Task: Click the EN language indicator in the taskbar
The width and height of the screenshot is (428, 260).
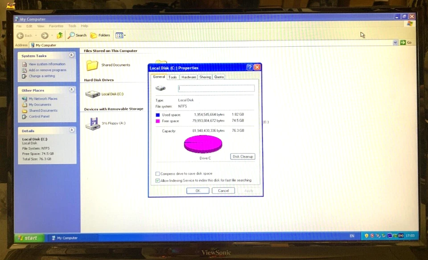Action: pyautogui.click(x=352, y=236)
